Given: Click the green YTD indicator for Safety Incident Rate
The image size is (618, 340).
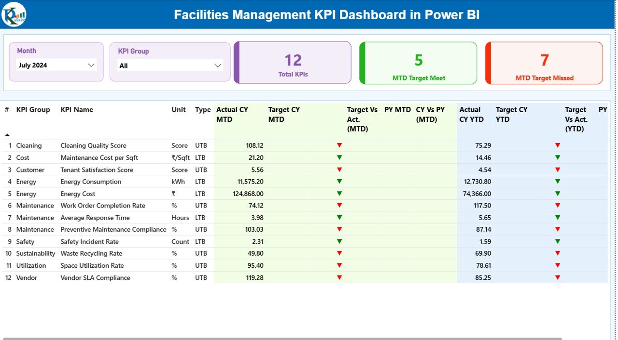Looking at the screenshot, I should click(558, 241).
